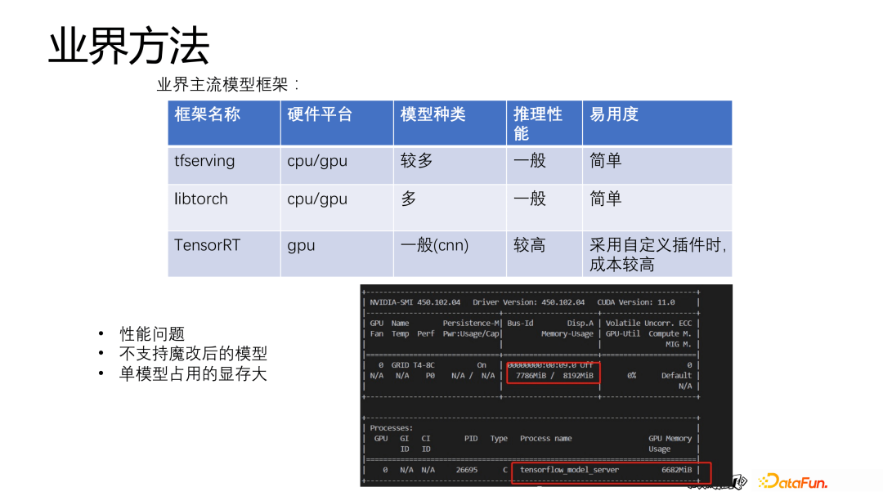
Task: Click the 较多 model type cell
Action: (450, 166)
